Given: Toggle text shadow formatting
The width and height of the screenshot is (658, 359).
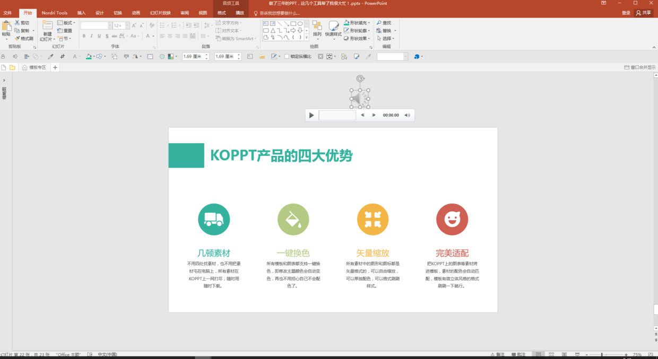Looking at the screenshot, I should [107, 36].
